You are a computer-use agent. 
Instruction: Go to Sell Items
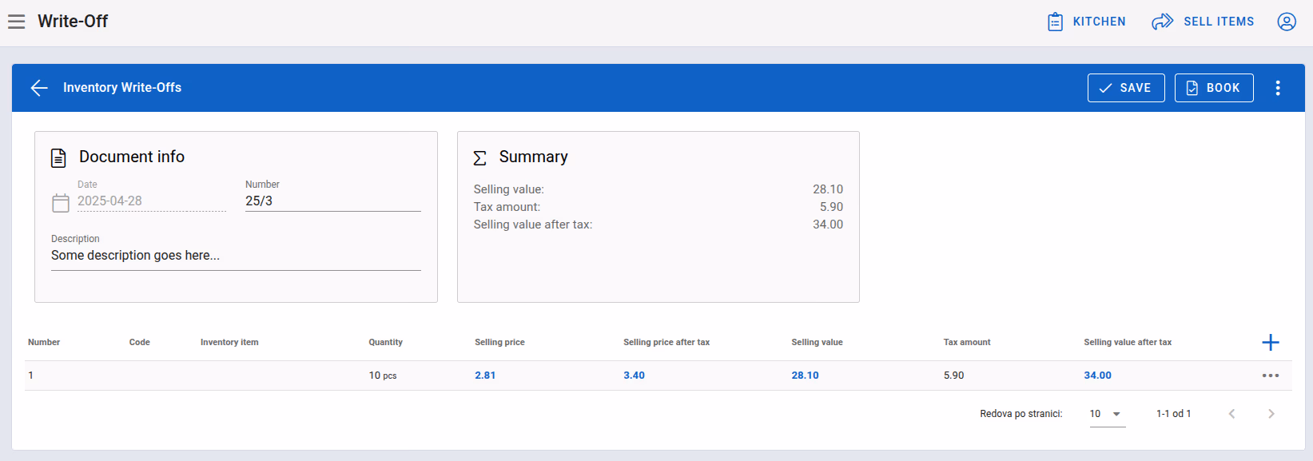click(x=1203, y=22)
